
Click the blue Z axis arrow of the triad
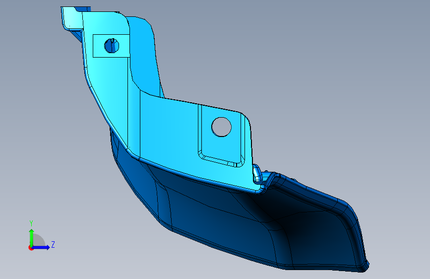[41, 247]
